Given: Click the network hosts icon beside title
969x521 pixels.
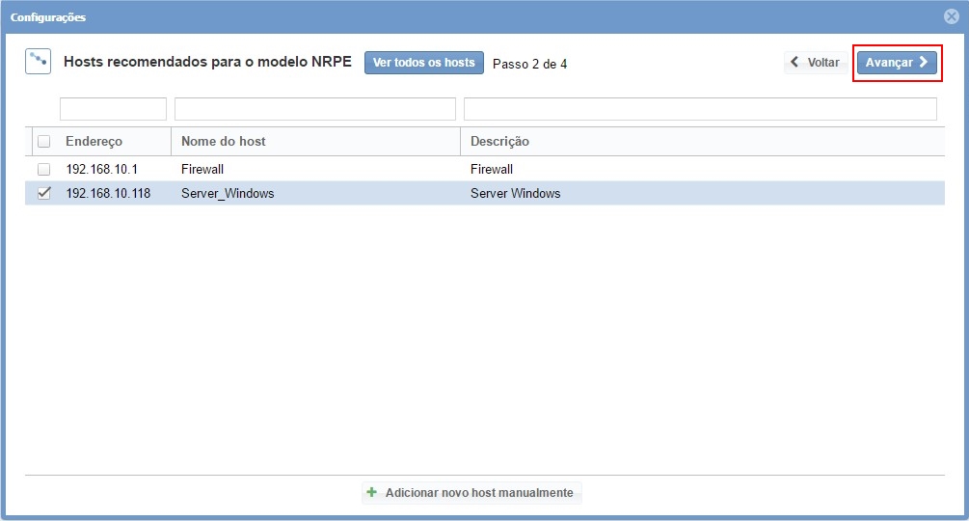Looking at the screenshot, I should tap(38, 62).
